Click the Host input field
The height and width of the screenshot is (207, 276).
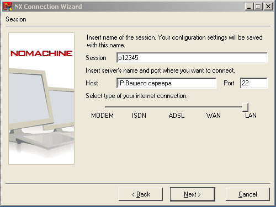(x=167, y=83)
